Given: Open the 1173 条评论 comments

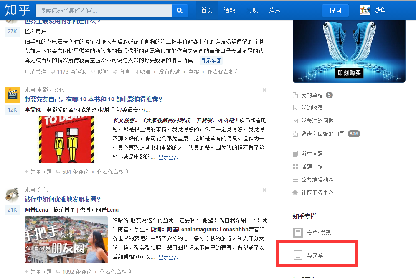Looking at the screenshot, I should (68, 72).
